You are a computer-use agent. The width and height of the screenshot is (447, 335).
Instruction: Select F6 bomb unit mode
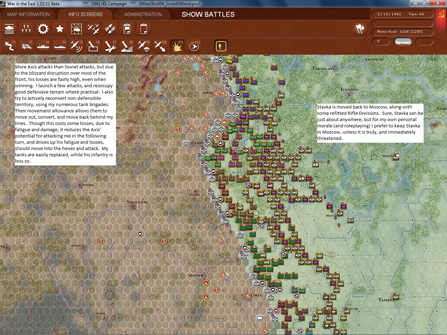click(93, 46)
